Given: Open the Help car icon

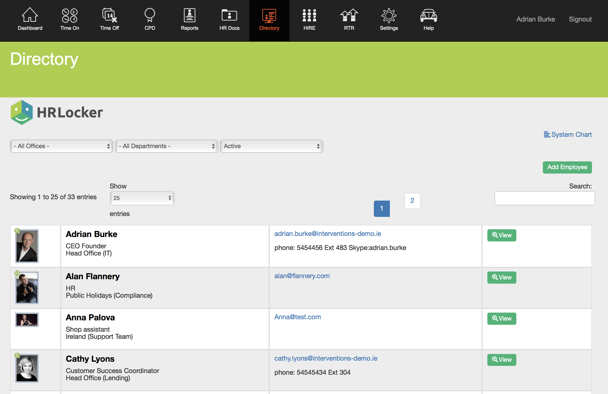Looking at the screenshot, I should point(429,15).
